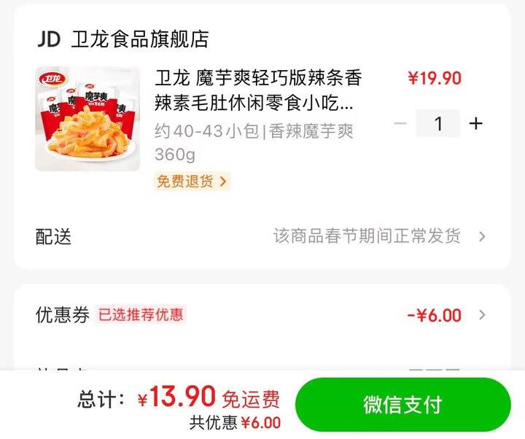Pay with 微信支付 button

tap(402, 405)
